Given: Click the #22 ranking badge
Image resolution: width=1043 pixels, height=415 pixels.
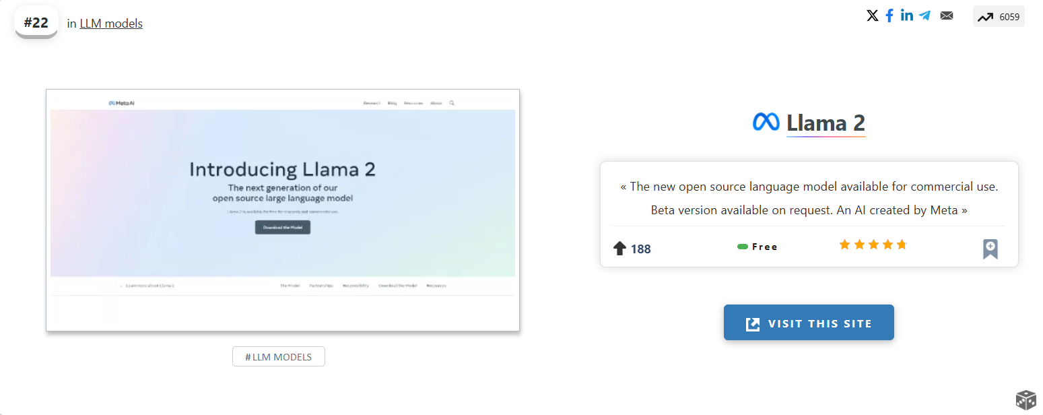Looking at the screenshot, I should tap(36, 22).
